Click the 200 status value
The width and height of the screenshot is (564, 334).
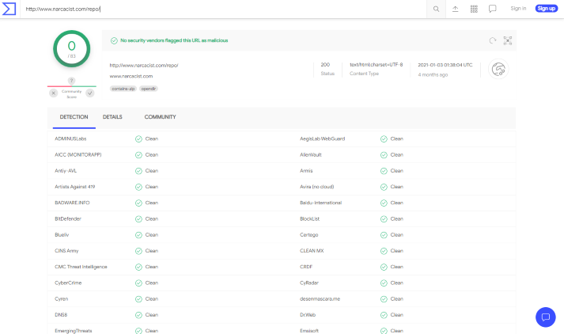(325, 65)
